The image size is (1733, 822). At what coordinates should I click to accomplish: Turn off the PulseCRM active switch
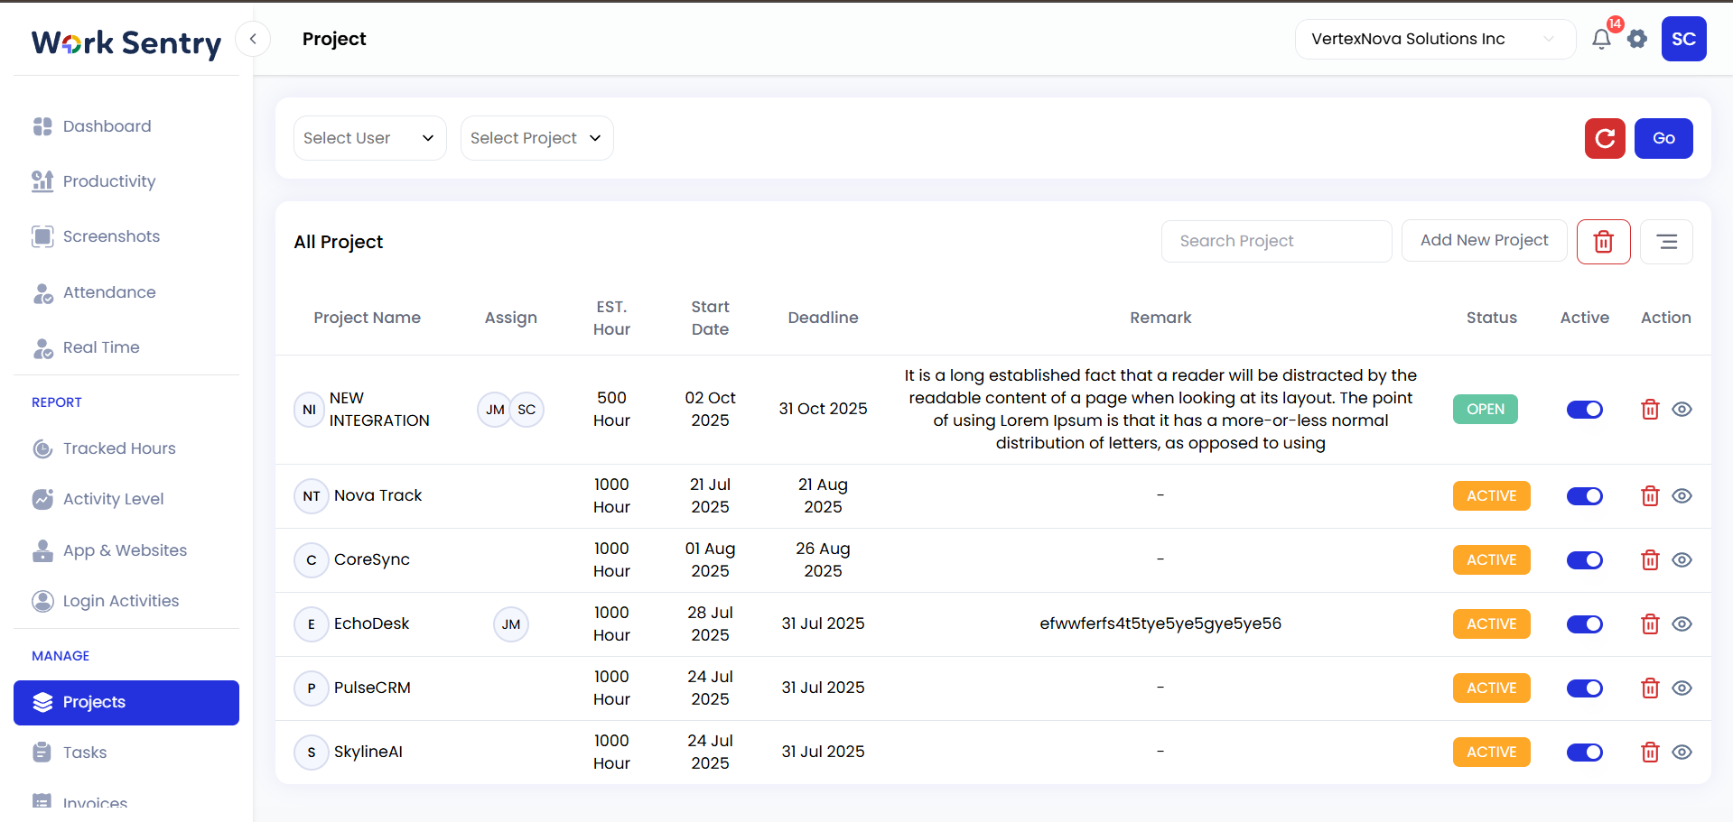1584,688
